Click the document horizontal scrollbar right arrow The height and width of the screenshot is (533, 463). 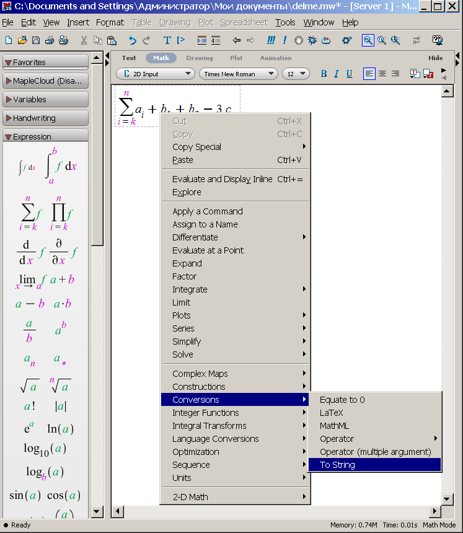pyautogui.click(x=434, y=511)
